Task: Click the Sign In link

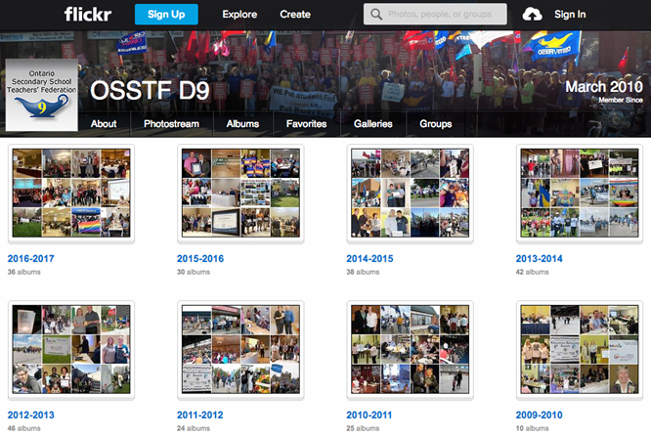Action: pos(570,14)
